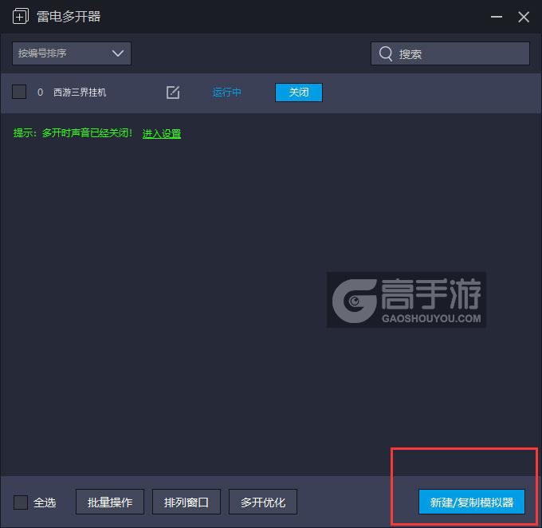This screenshot has width=542, height=528.
Task: Click the index number 0 of the emulator
Action: (x=40, y=93)
